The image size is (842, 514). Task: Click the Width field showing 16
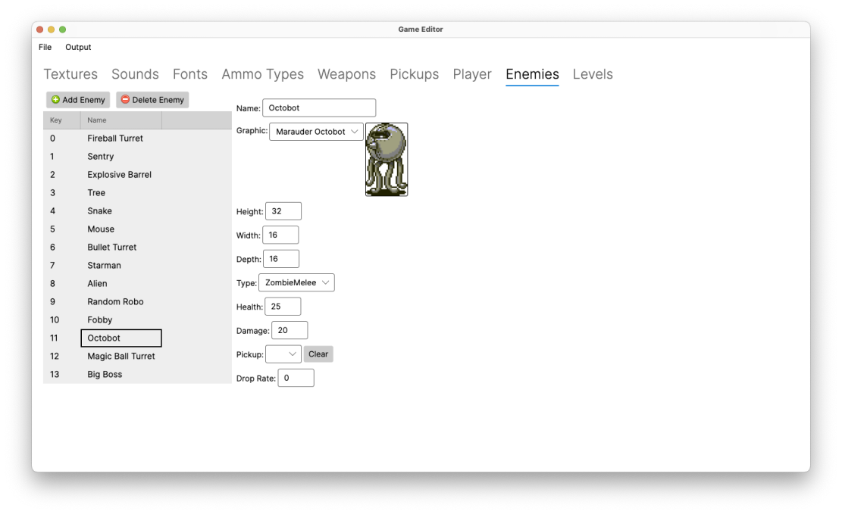(280, 235)
